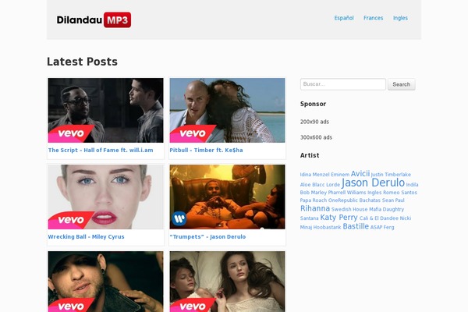
Task: Select the Eminem artist tag
Action: (340, 175)
